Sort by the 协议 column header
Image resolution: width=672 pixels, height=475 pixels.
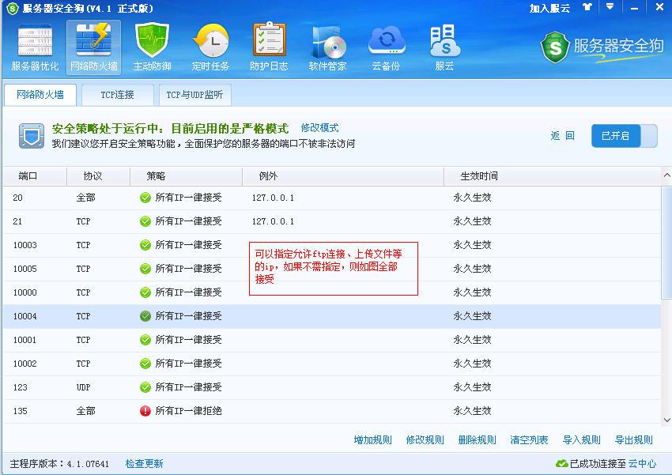click(98, 176)
